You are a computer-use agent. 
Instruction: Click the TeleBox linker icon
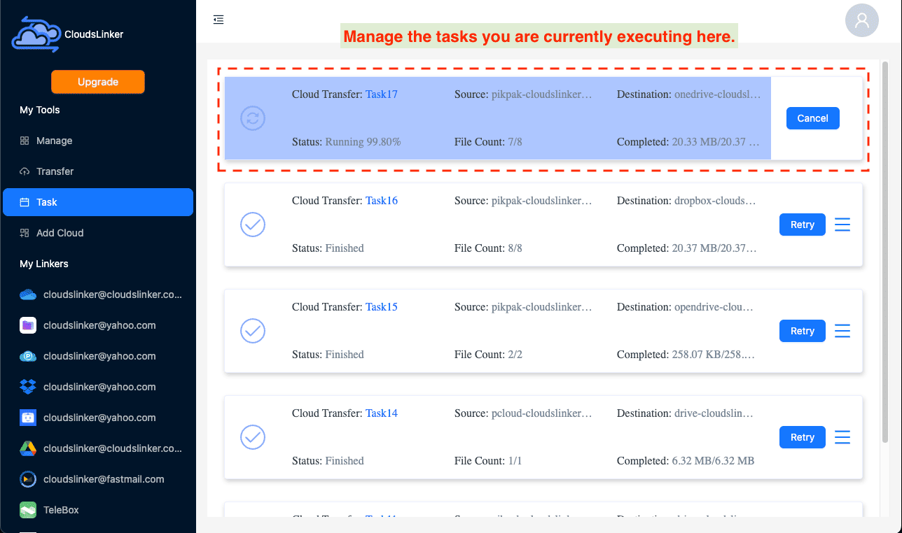tap(28, 510)
